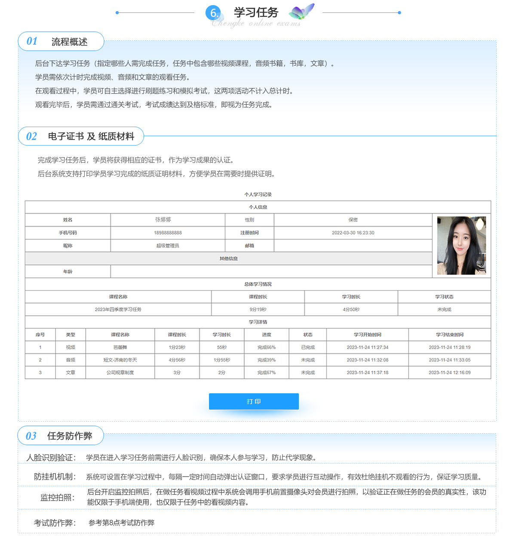This screenshot has height=541, width=516.
Task: Click the 参考第8点考试防作弊 reference text
Action: (x=121, y=523)
